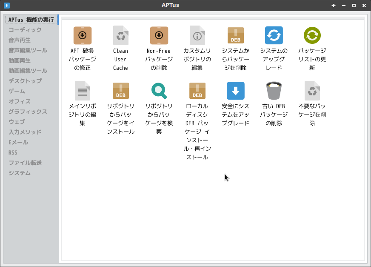Open システムからパッケージを削除 icon
This screenshot has height=267, width=371.
tap(236, 35)
